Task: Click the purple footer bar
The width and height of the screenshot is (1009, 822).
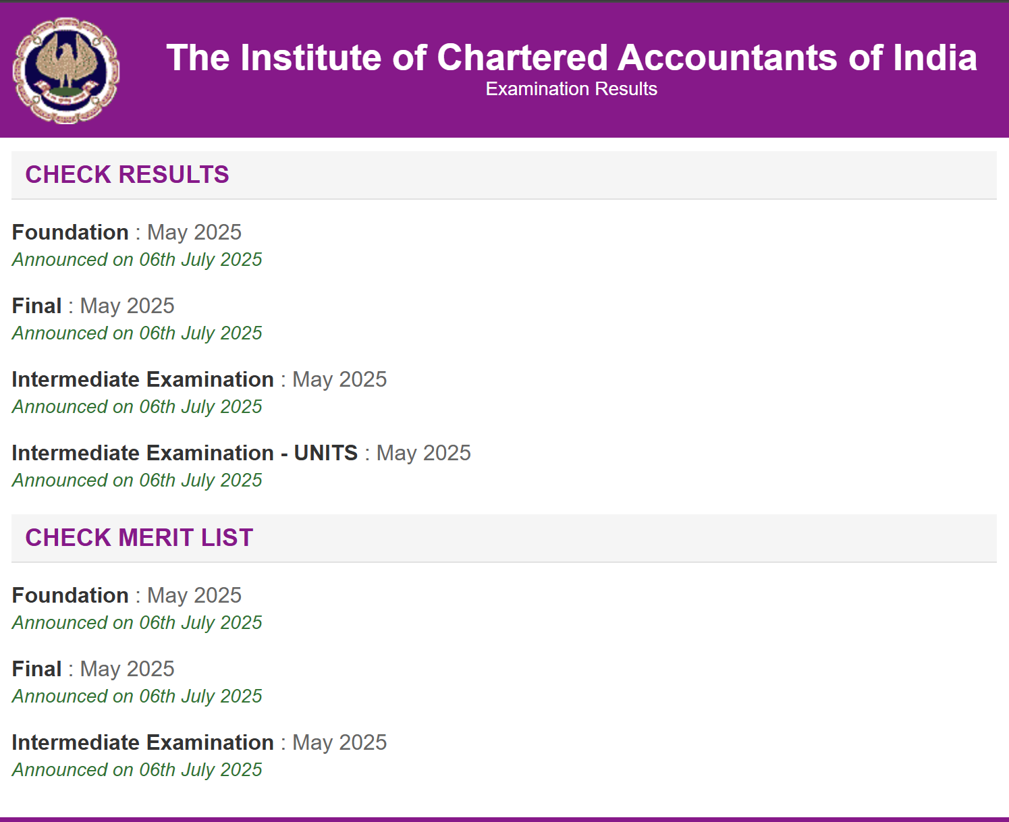Action: coord(504,819)
